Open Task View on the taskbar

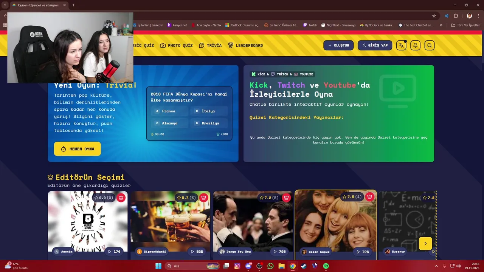point(226,266)
